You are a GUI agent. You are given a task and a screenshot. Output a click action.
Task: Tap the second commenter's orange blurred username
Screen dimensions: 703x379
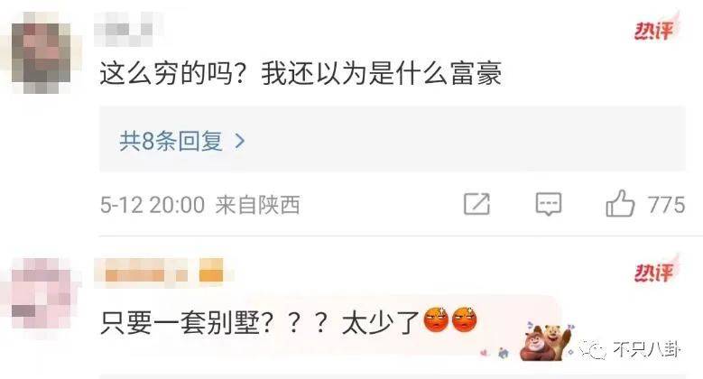(159, 271)
